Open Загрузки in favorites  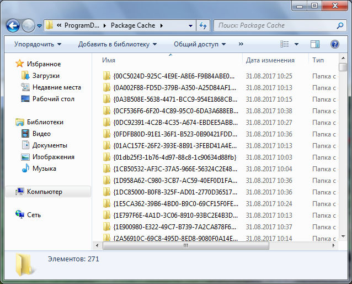pyautogui.click(x=46, y=76)
